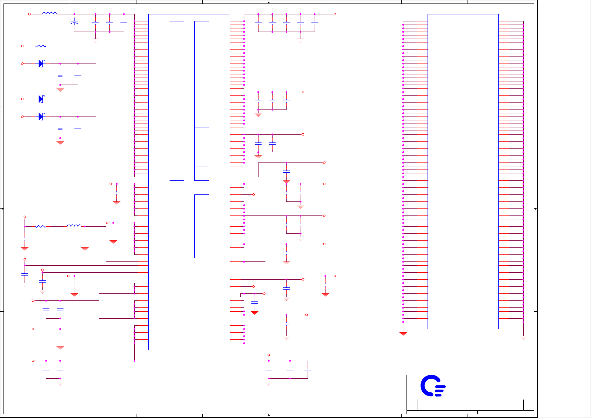591x418 pixels.
Task: Select the resistor directly above the Schottky diodes
Action: tap(41, 46)
